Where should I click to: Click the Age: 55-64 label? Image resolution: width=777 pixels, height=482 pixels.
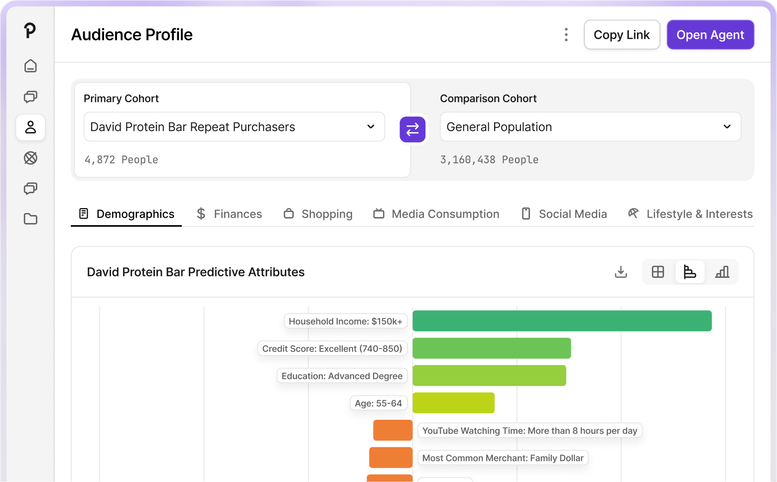tap(379, 403)
